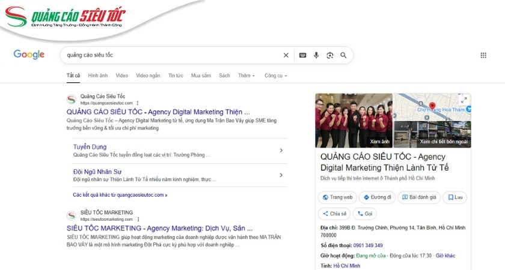Switch to the Tin tức tab

176,76
